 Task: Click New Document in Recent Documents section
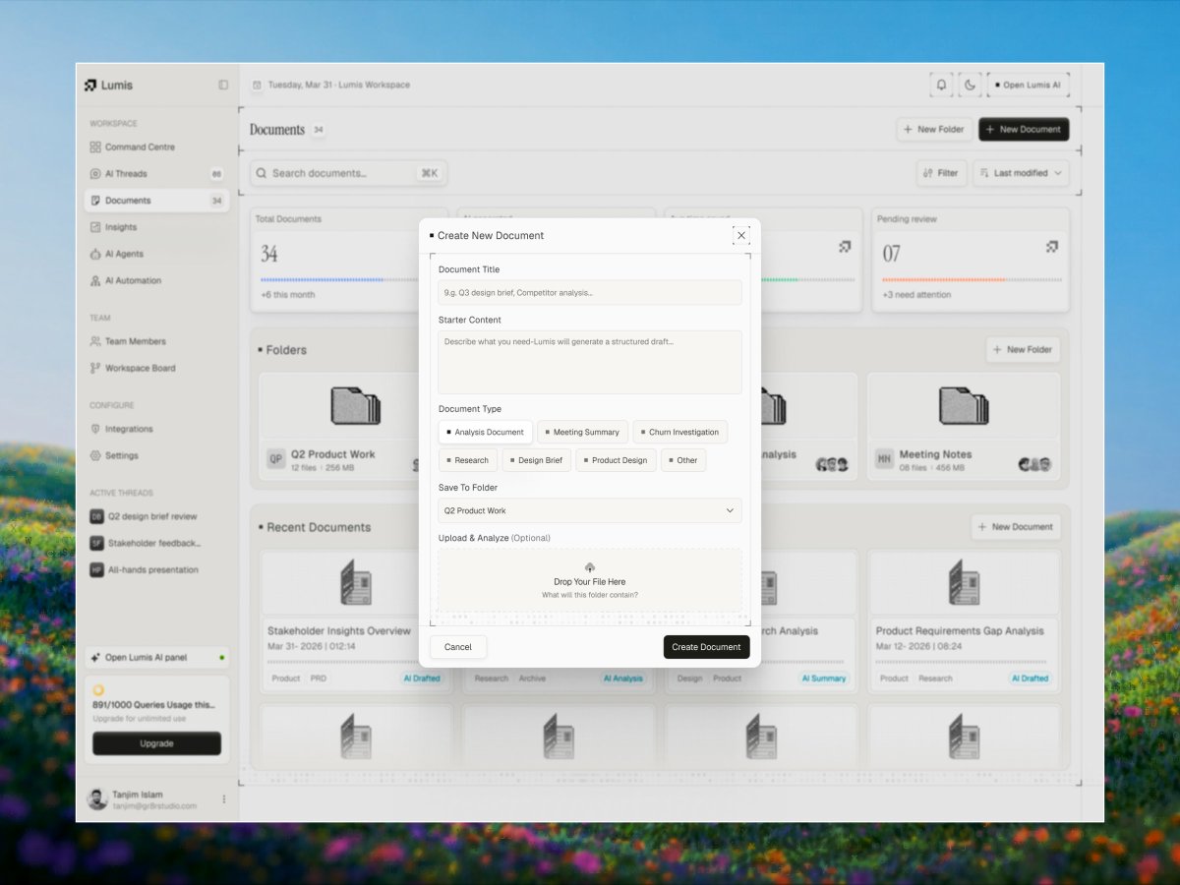point(1016,527)
